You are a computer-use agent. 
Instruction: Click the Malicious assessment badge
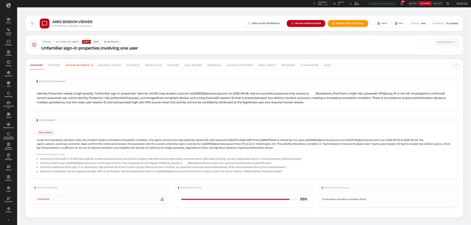[x=46, y=133]
